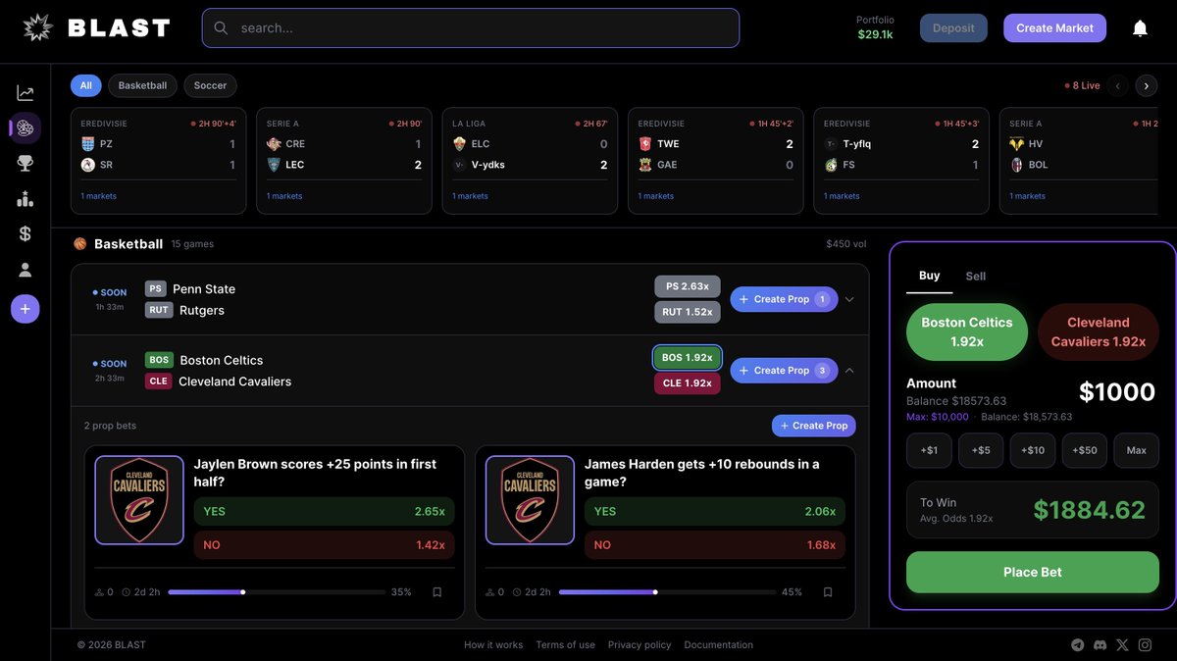
Task: Select the Basketball filter chip
Action: [x=143, y=85]
